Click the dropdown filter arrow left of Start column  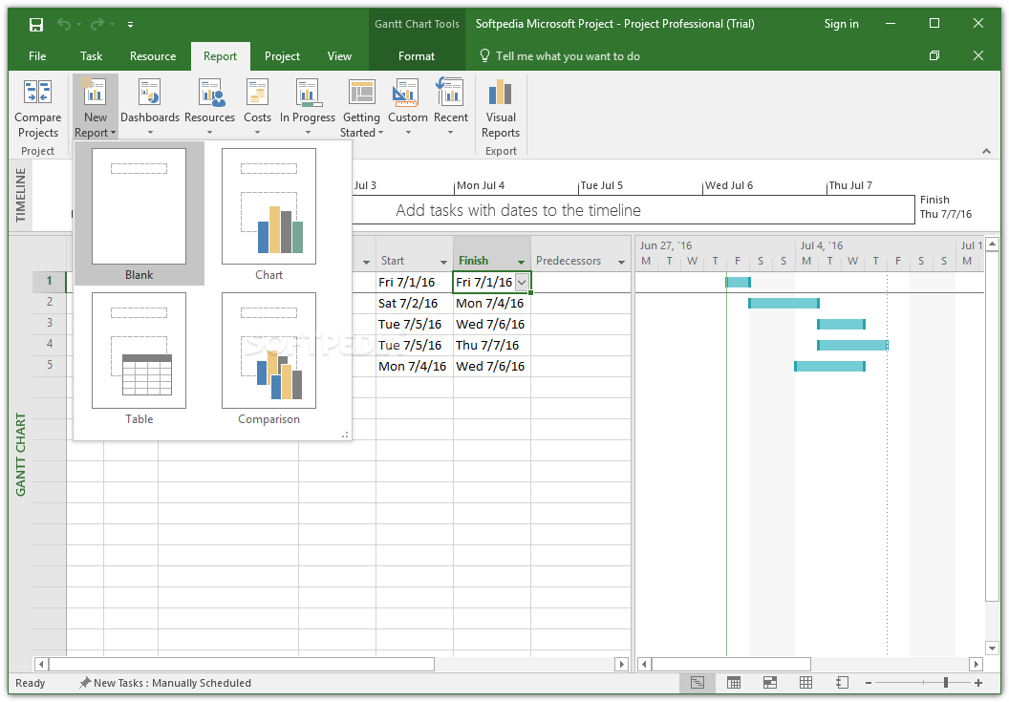click(x=366, y=262)
